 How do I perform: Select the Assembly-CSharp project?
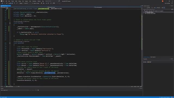tap(150, 12)
